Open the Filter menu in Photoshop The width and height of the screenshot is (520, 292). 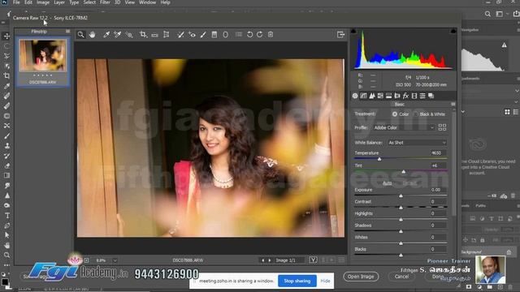[105, 2]
